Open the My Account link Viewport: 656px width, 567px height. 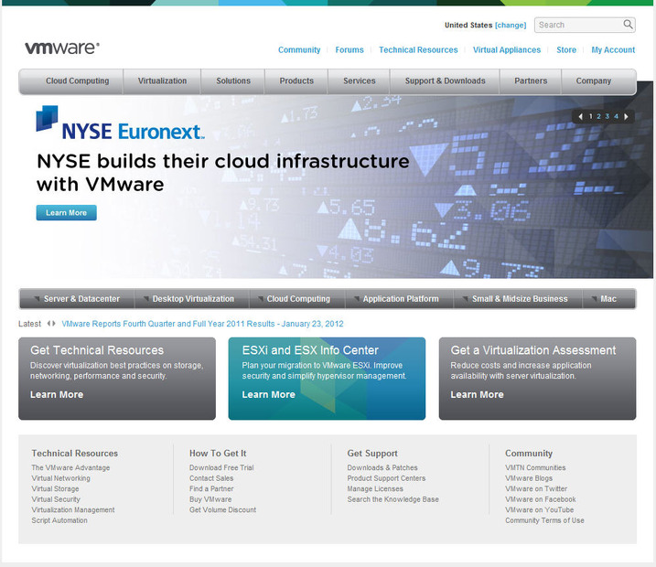(613, 49)
